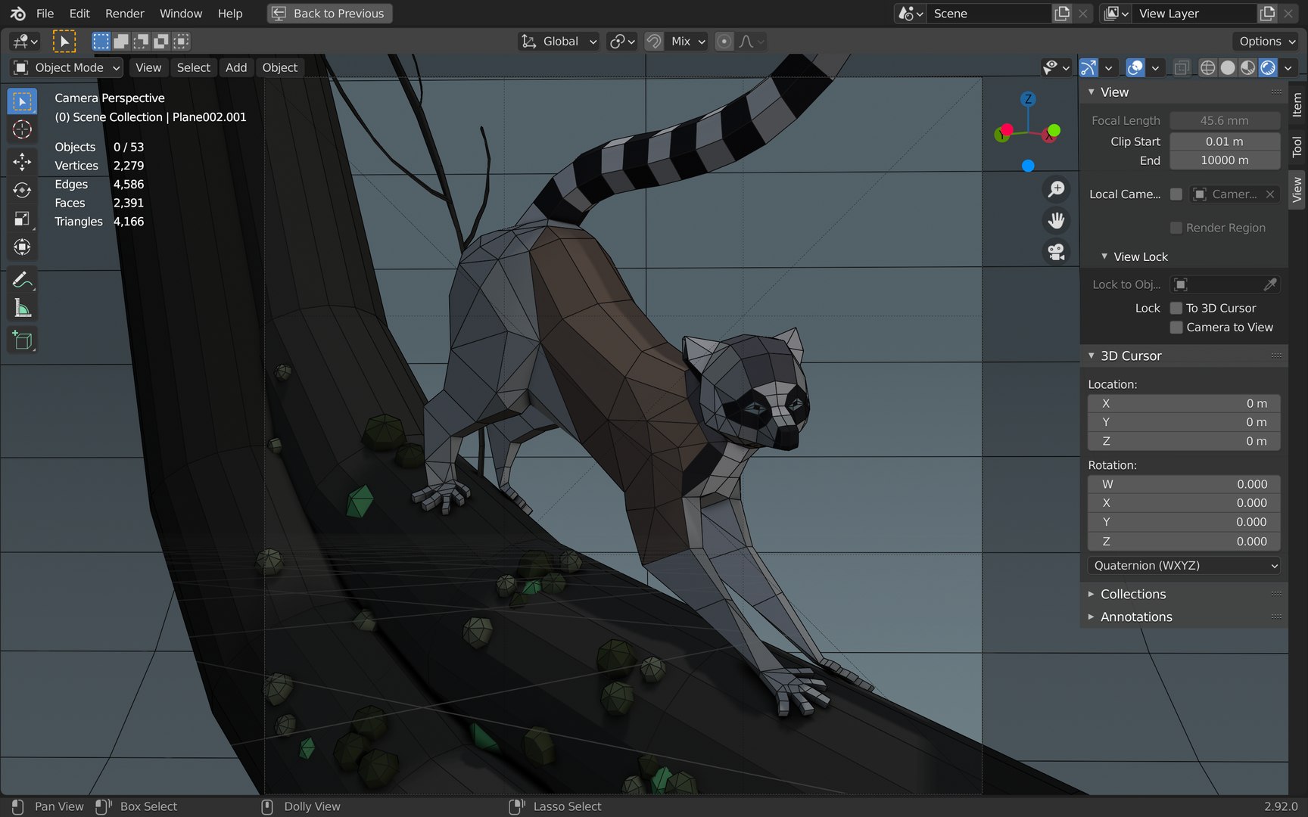Open the Options popover button
1308x817 pixels.
(1266, 41)
